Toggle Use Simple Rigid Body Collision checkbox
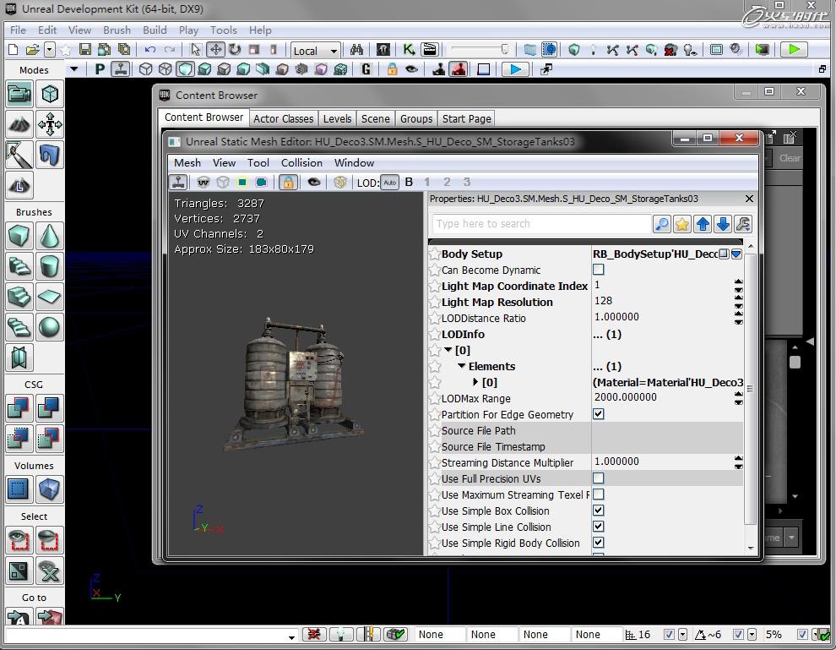 tap(599, 542)
